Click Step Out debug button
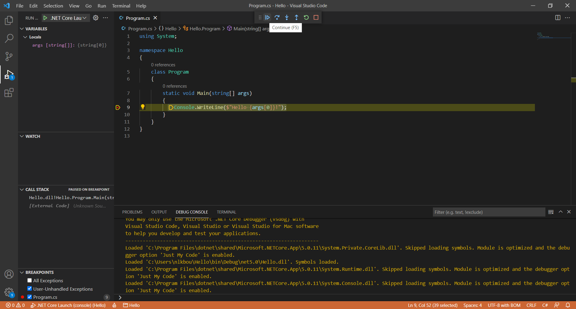576x309 pixels. 296,17
